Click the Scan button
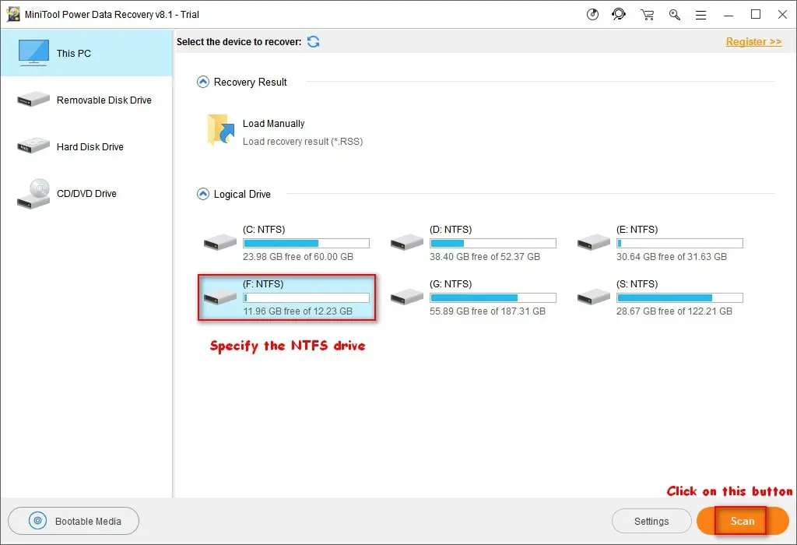Viewport: 797px width, 545px height. 743,521
